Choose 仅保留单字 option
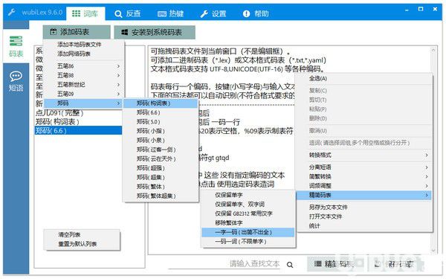The height and width of the screenshot is (279, 446). tap(248, 195)
